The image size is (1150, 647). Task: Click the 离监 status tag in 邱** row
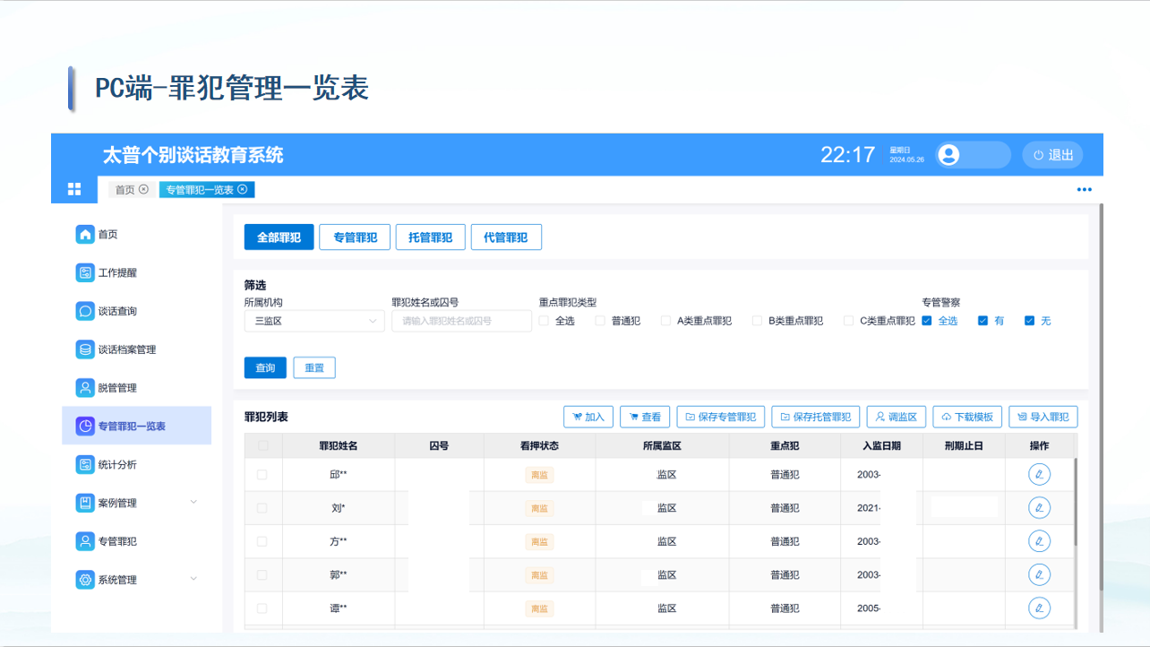(x=539, y=475)
